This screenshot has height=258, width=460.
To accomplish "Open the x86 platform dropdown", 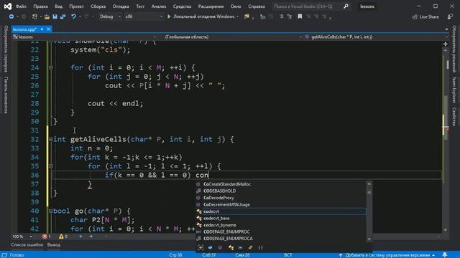I will click(144, 16).
